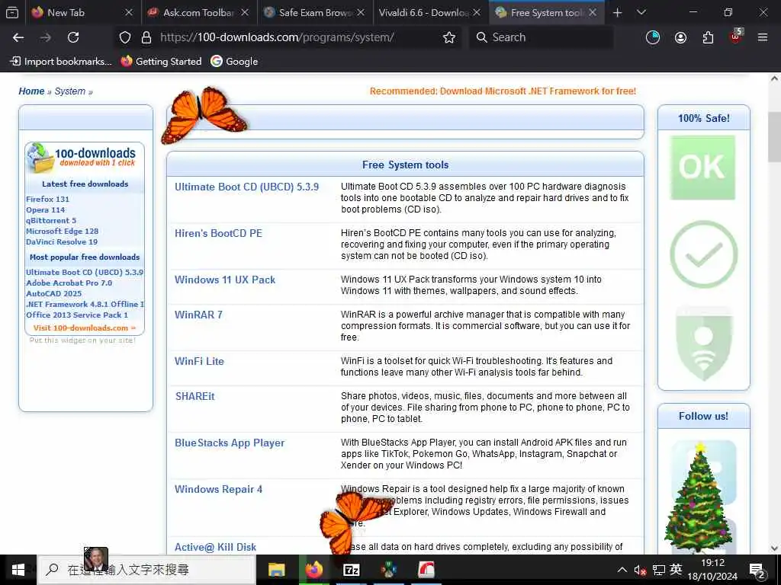Reload the current page

pyautogui.click(x=73, y=37)
